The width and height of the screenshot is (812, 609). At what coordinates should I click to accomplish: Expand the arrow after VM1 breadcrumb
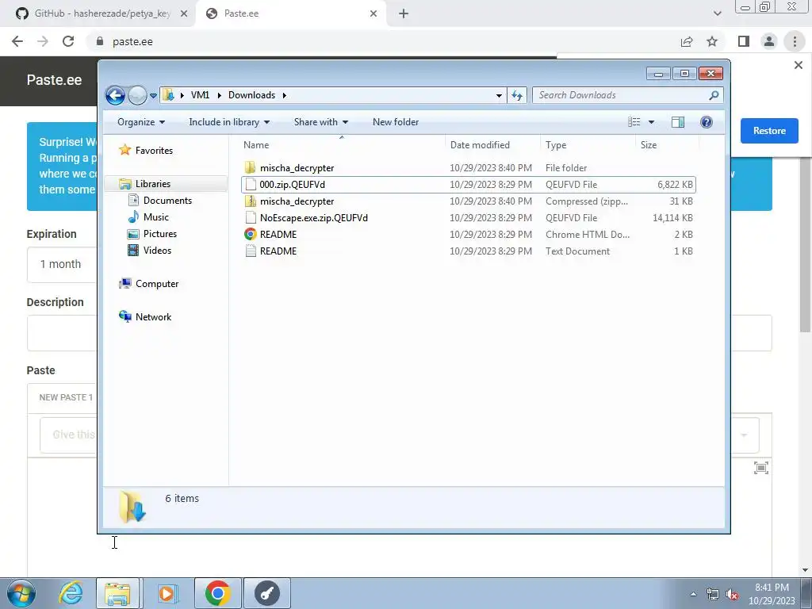[x=219, y=95]
